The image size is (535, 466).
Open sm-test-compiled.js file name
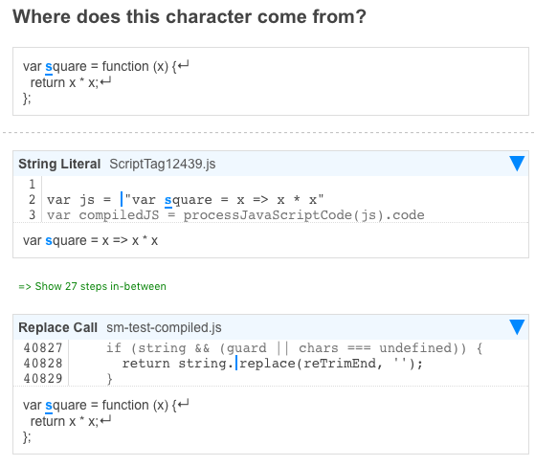pyautogui.click(x=164, y=328)
